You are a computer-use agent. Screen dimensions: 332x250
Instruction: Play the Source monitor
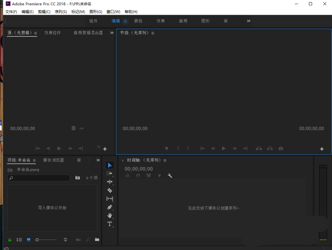click(x=59, y=149)
